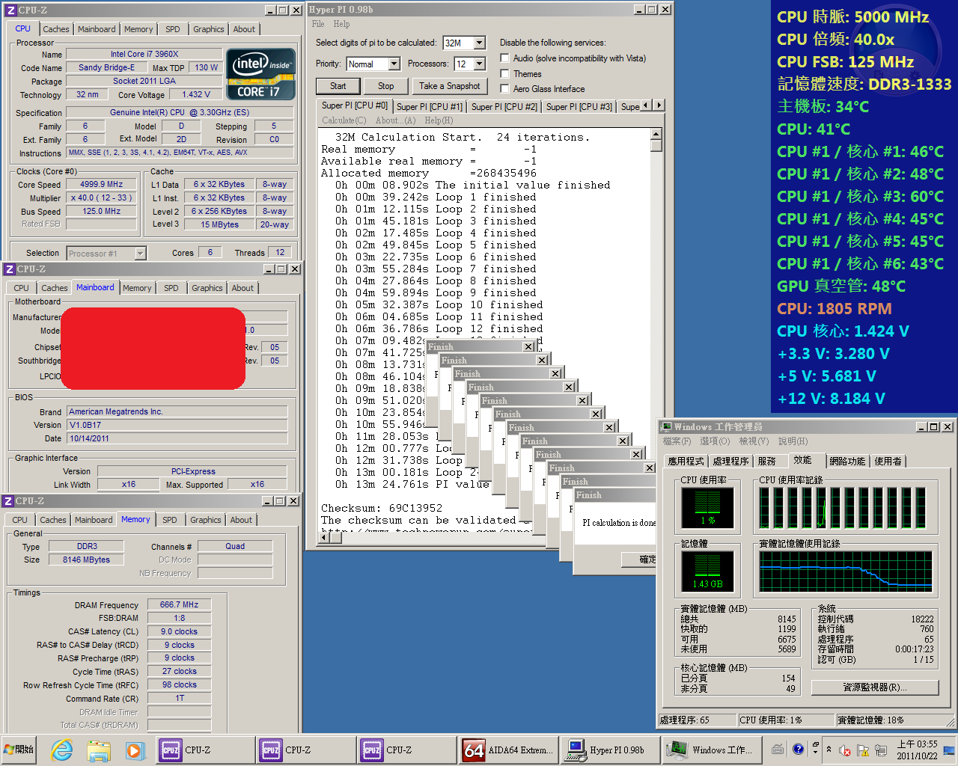Switch to 使用者 tab in Task Manager
The height and width of the screenshot is (766, 958).
point(888,461)
